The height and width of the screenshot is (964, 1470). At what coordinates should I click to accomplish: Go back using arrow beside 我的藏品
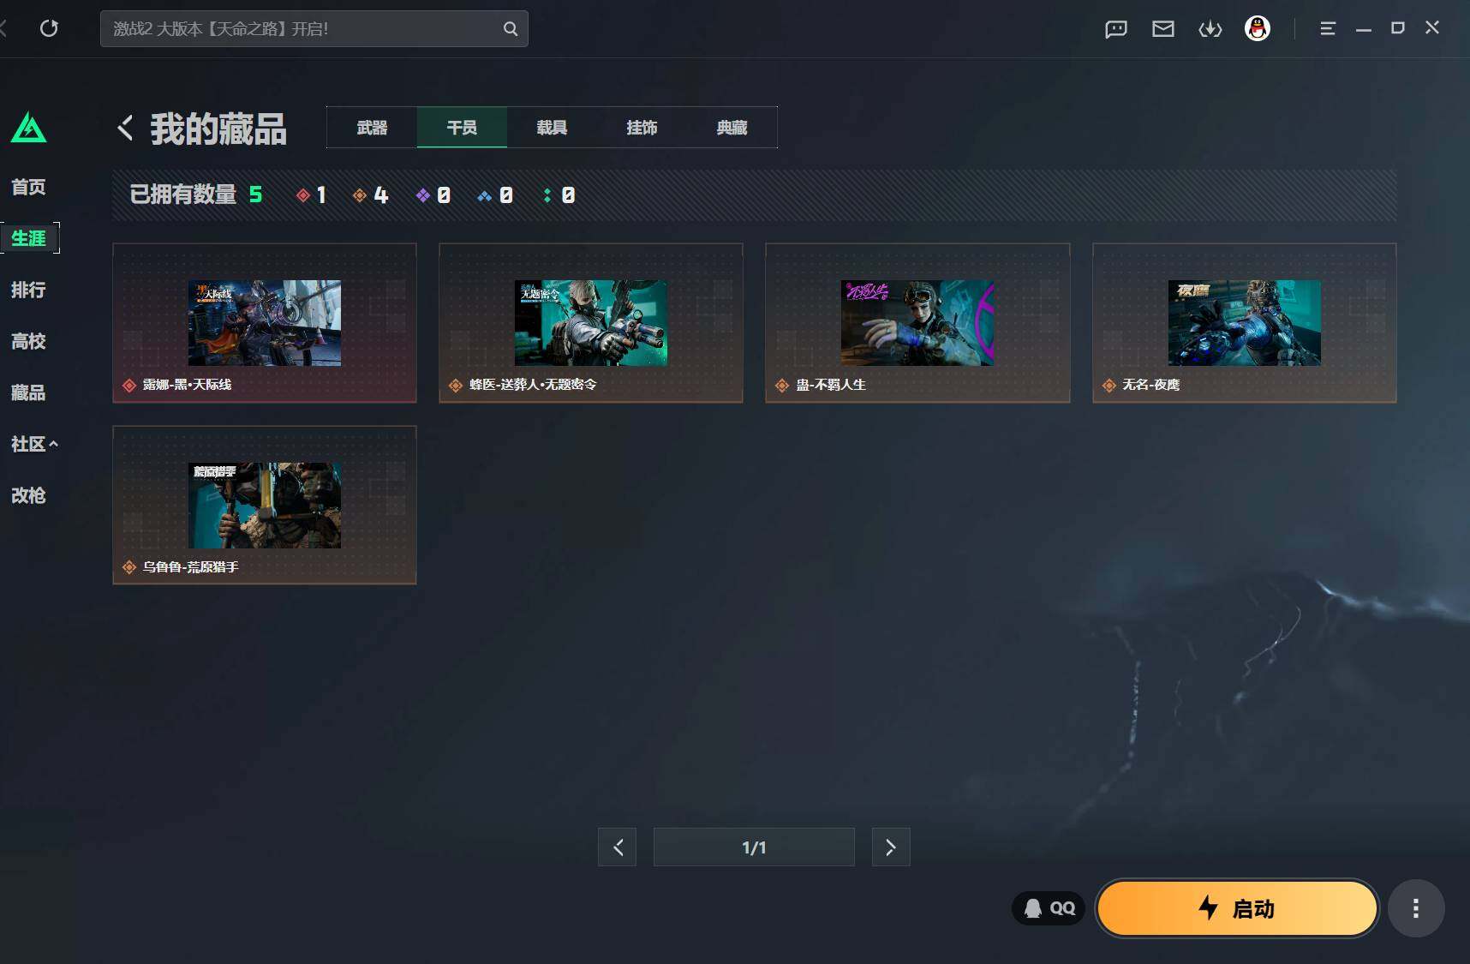pyautogui.click(x=126, y=128)
